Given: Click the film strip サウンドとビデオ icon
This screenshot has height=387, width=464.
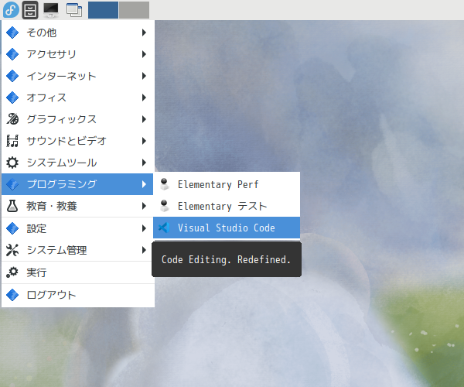Looking at the screenshot, I should pyautogui.click(x=12, y=141).
